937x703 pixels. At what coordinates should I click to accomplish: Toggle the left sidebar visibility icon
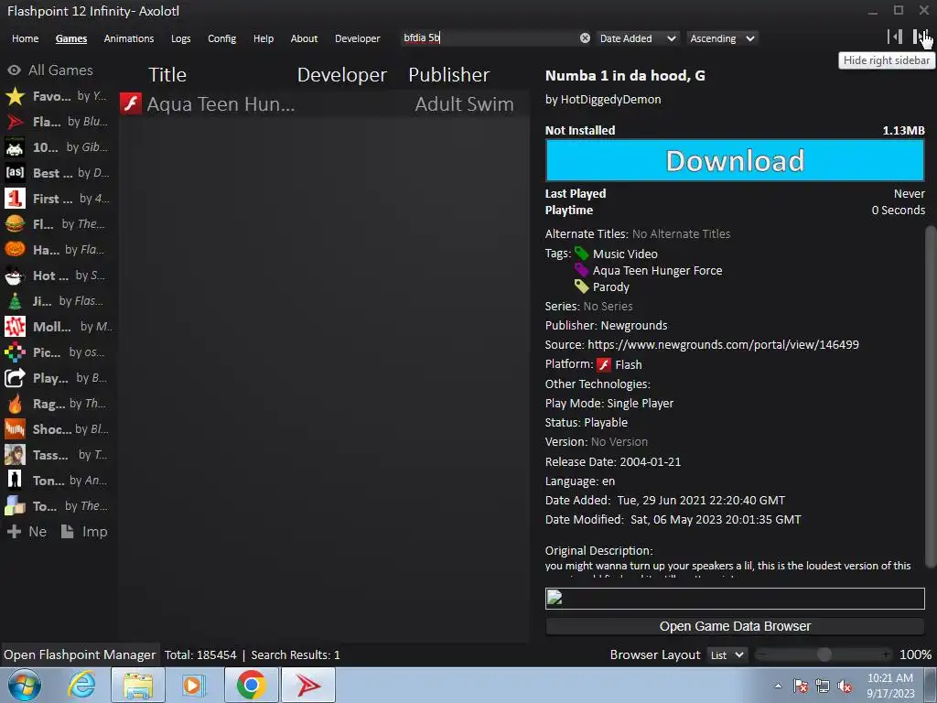[895, 37]
